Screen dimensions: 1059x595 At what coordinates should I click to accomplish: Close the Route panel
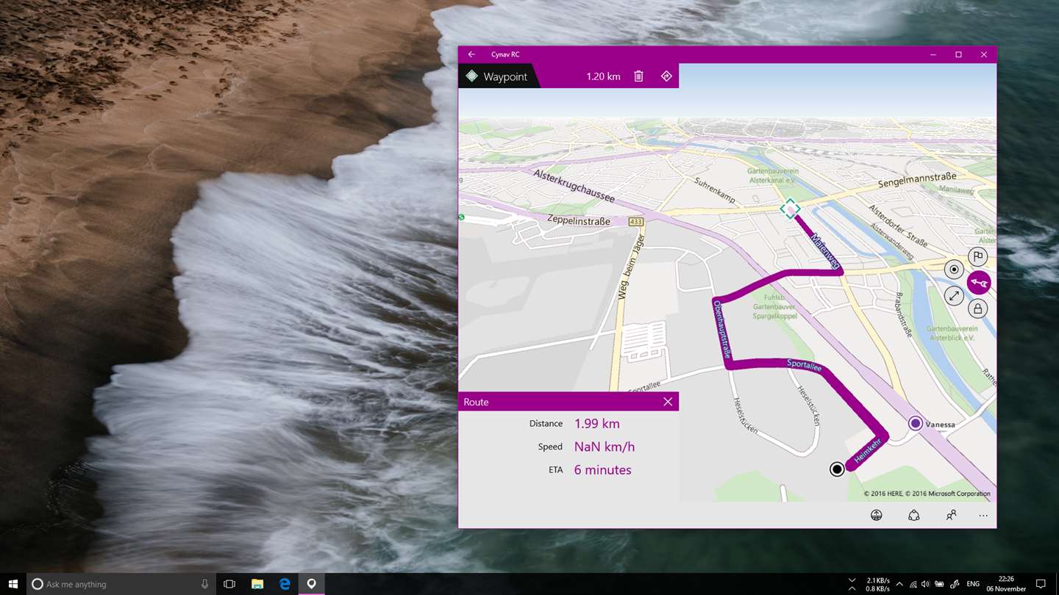[668, 402]
